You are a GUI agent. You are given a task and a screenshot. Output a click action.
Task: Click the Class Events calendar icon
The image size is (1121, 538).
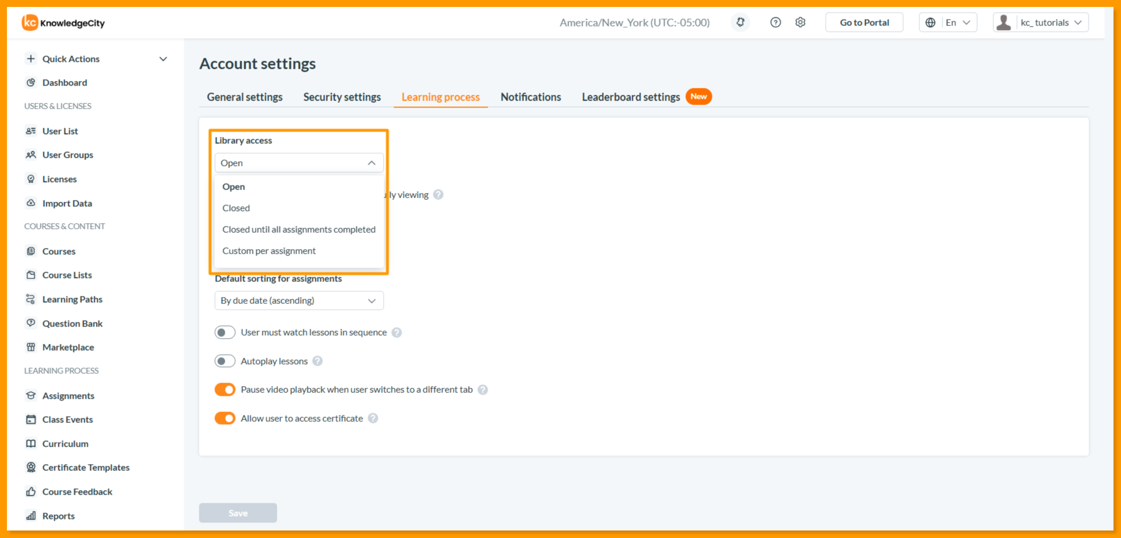31,420
